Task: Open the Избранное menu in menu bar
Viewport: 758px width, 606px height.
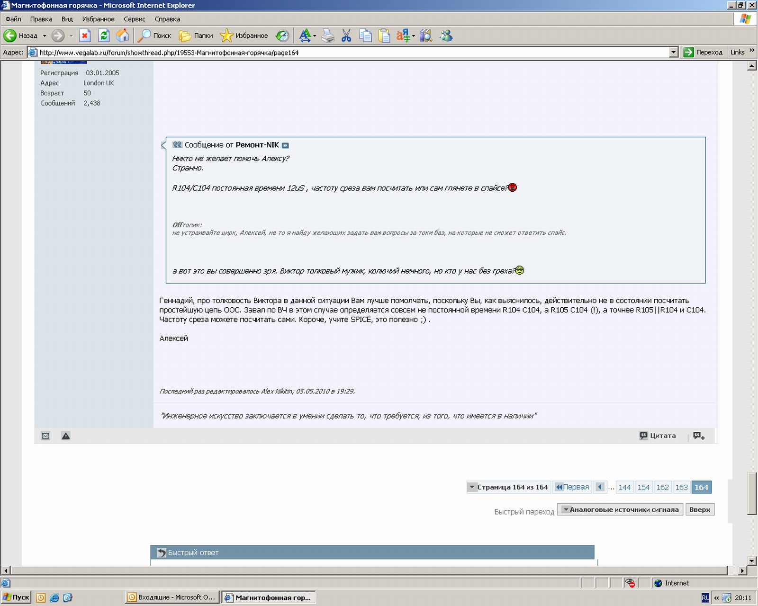Action: tap(98, 19)
